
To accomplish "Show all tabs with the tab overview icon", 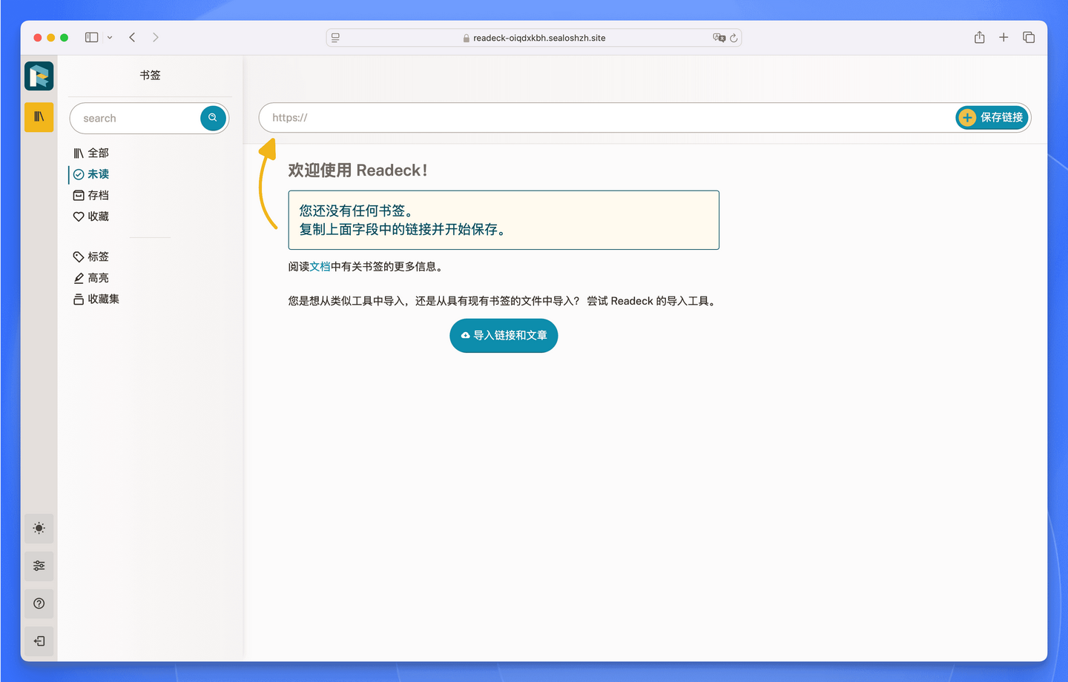I will pyautogui.click(x=1029, y=37).
